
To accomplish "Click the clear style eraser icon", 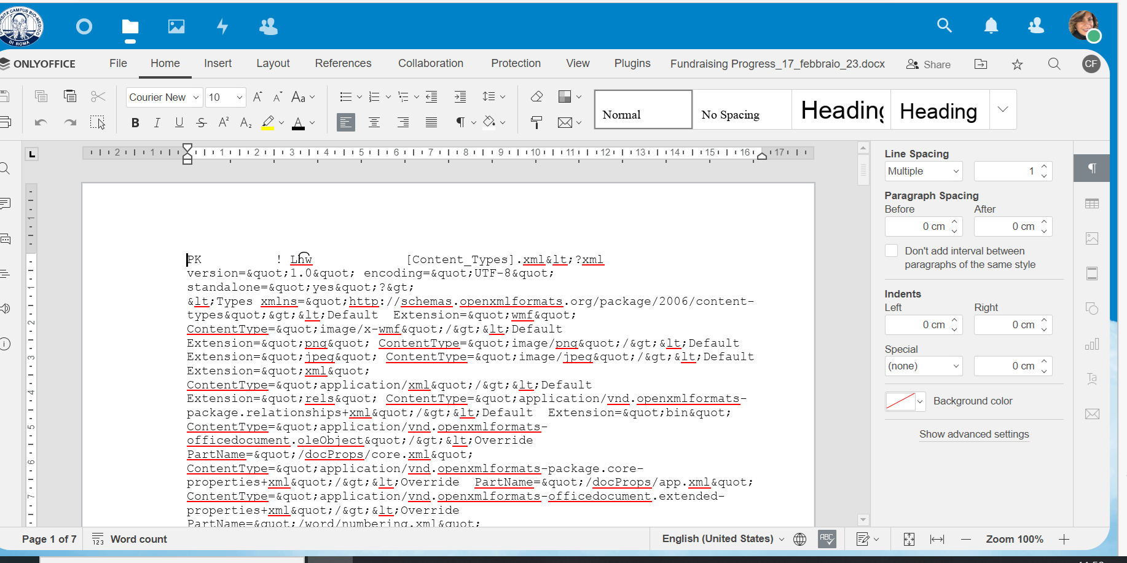I will click(536, 96).
